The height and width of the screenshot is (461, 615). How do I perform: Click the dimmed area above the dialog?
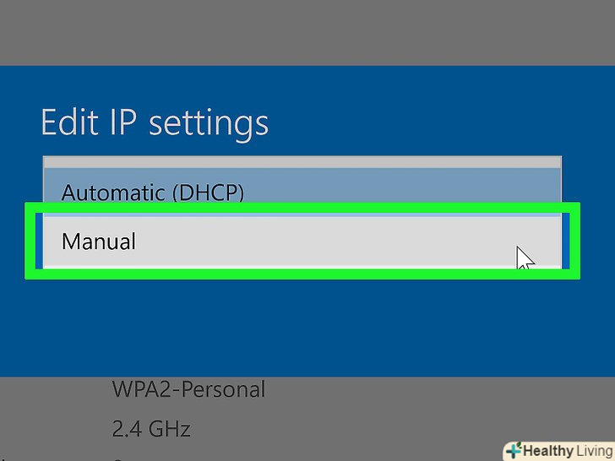(307, 32)
